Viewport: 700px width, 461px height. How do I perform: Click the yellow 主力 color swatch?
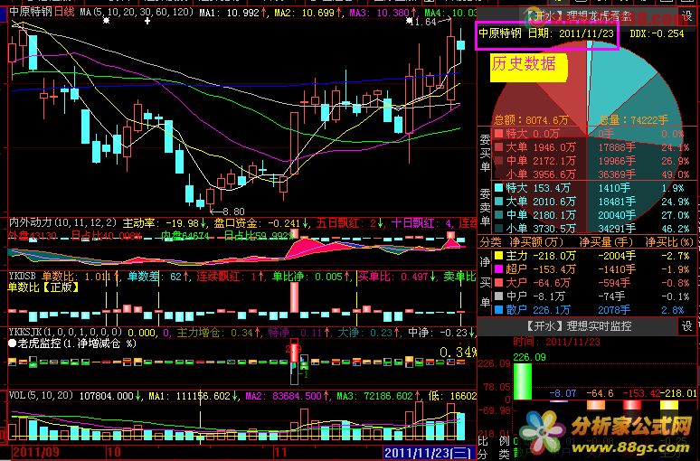coord(498,256)
